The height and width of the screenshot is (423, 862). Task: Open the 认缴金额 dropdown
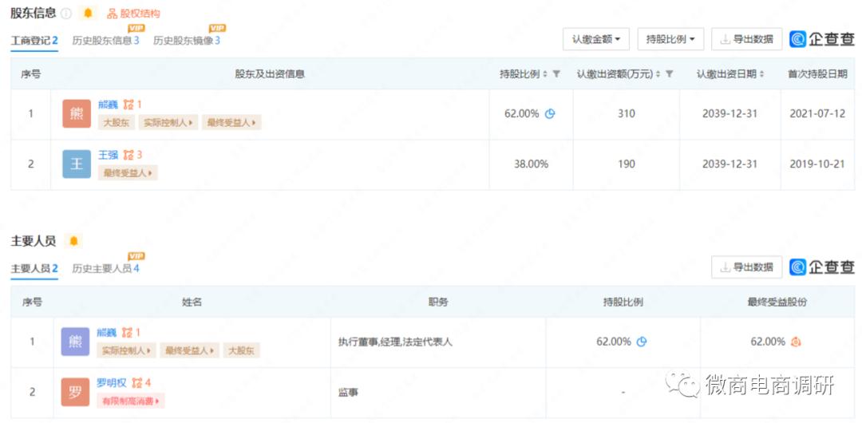click(596, 39)
